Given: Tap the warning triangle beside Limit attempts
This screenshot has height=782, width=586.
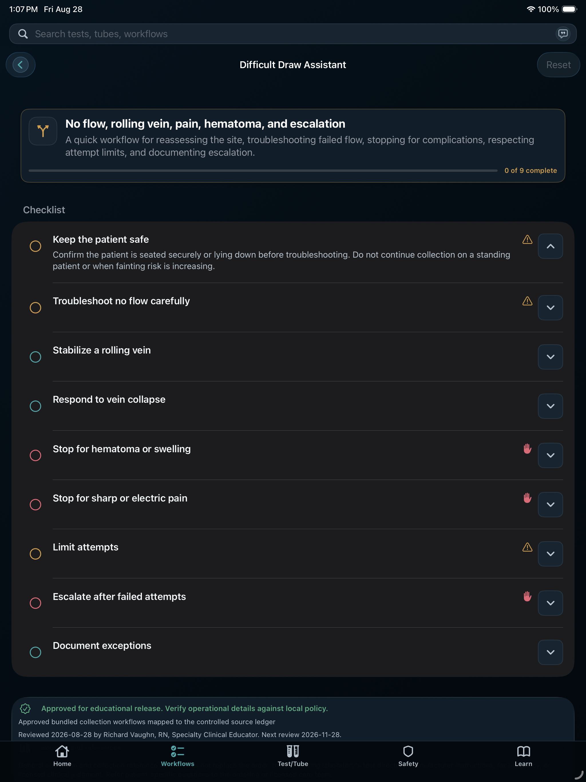Looking at the screenshot, I should pyautogui.click(x=527, y=547).
